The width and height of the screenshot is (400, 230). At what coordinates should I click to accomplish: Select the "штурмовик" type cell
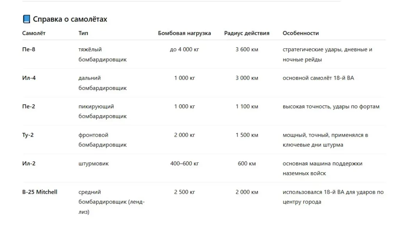(93, 164)
